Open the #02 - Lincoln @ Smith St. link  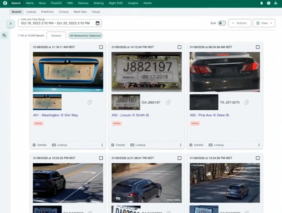(x=131, y=115)
